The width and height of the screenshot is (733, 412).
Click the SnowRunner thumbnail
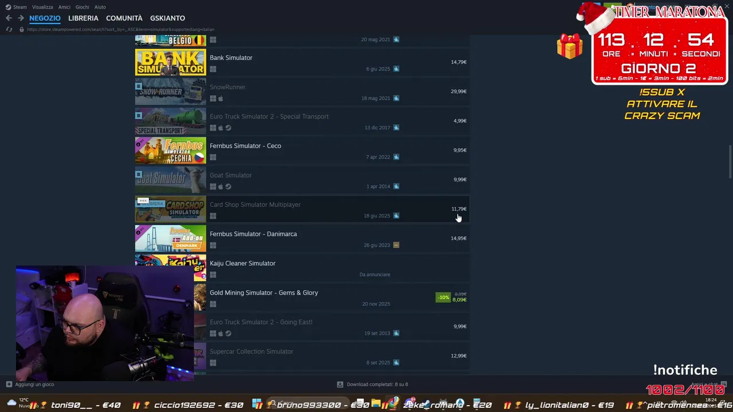click(x=170, y=92)
